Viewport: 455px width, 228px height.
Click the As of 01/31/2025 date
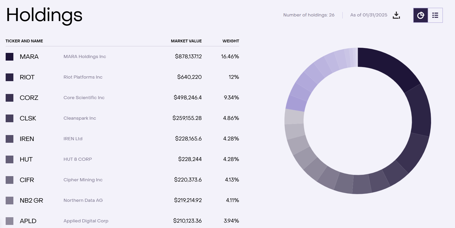point(369,15)
